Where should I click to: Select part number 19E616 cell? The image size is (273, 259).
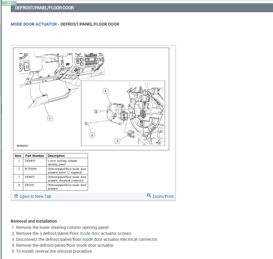point(35,187)
